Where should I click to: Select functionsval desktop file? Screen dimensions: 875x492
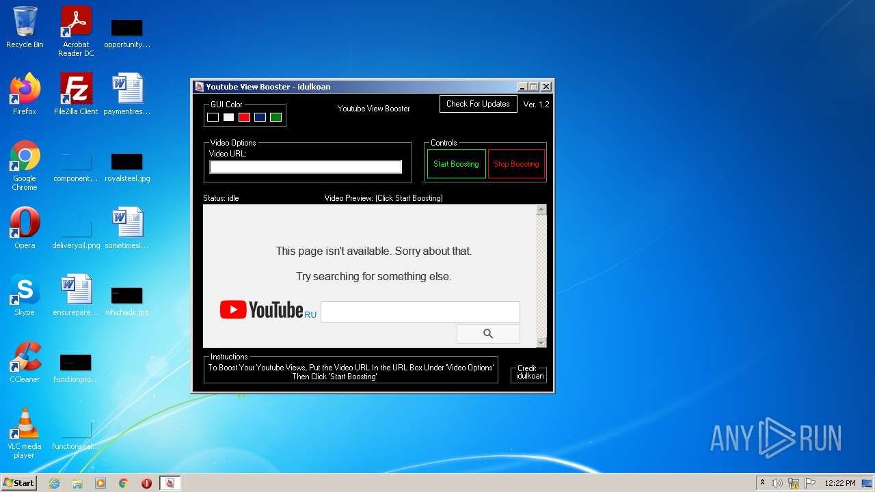(x=76, y=435)
